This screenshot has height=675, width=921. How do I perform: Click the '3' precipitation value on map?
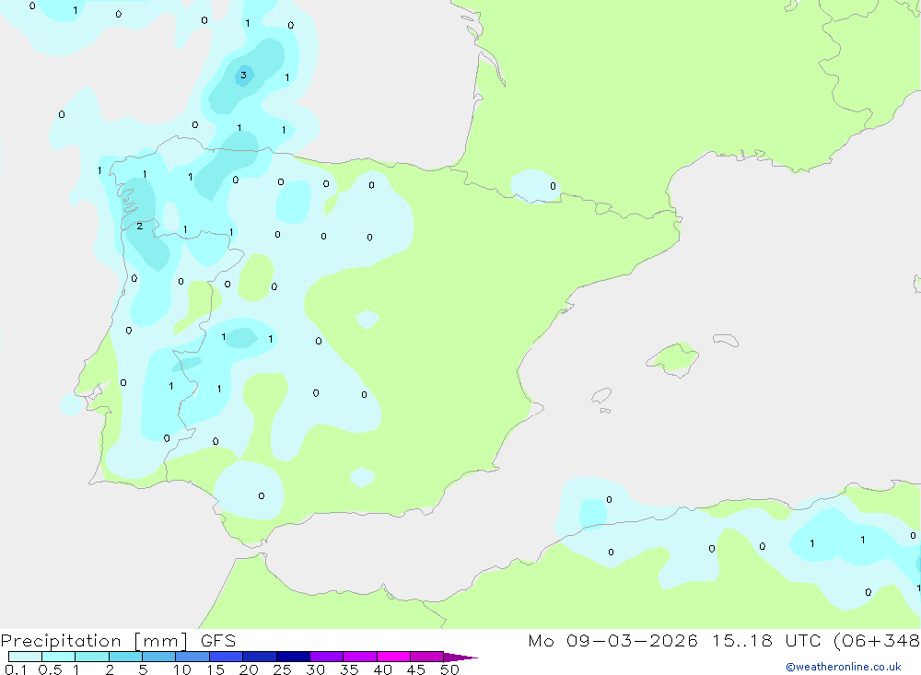pyautogui.click(x=244, y=76)
